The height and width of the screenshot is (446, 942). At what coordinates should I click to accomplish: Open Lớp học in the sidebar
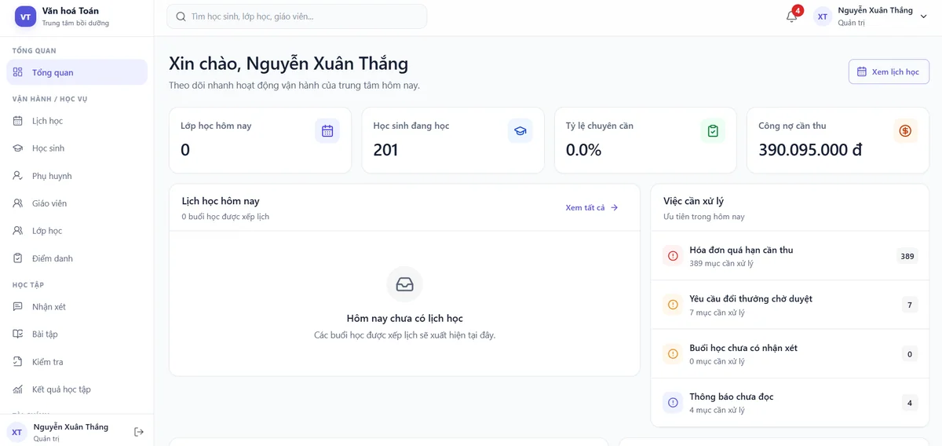pyautogui.click(x=77, y=231)
